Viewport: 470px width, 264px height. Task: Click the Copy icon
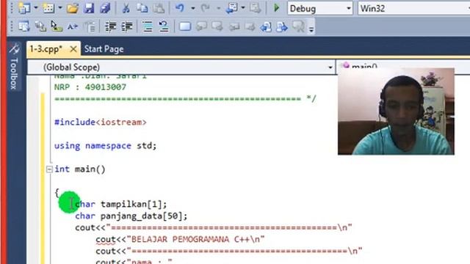click(x=142, y=8)
